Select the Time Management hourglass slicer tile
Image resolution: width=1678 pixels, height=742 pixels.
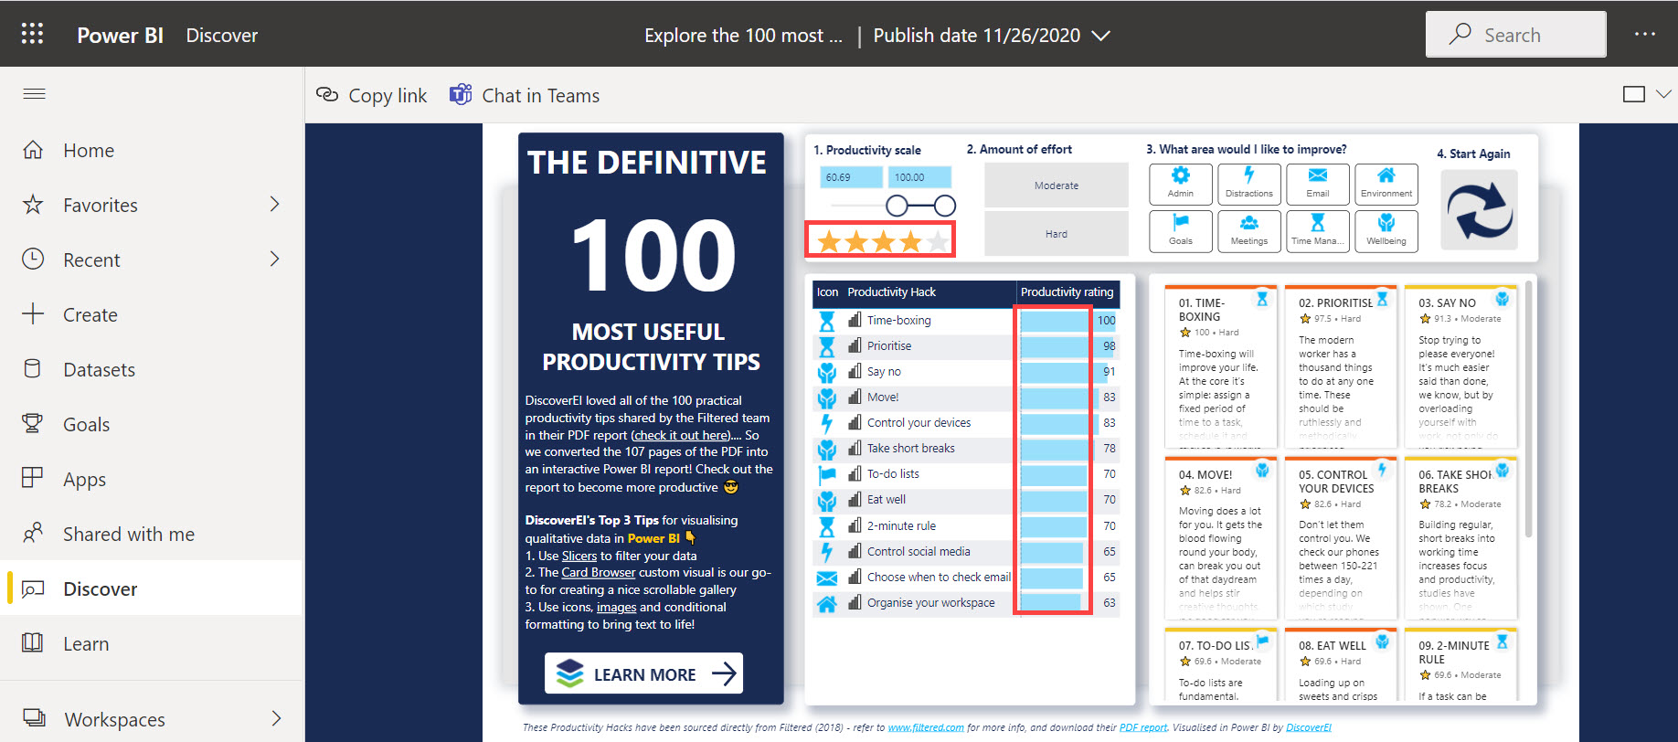1317,230
